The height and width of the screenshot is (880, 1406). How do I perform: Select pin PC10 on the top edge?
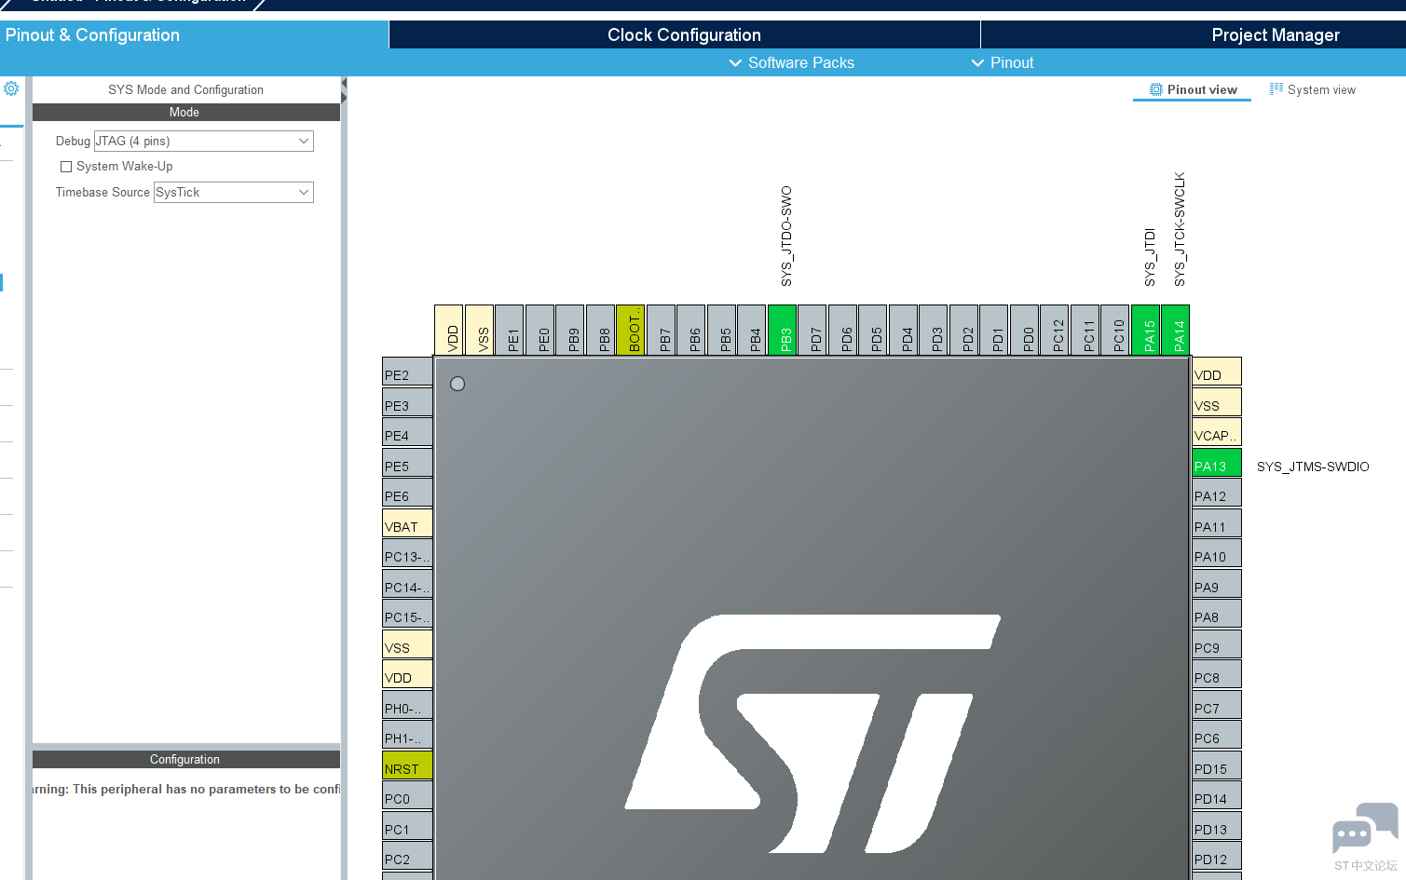pos(1114,330)
